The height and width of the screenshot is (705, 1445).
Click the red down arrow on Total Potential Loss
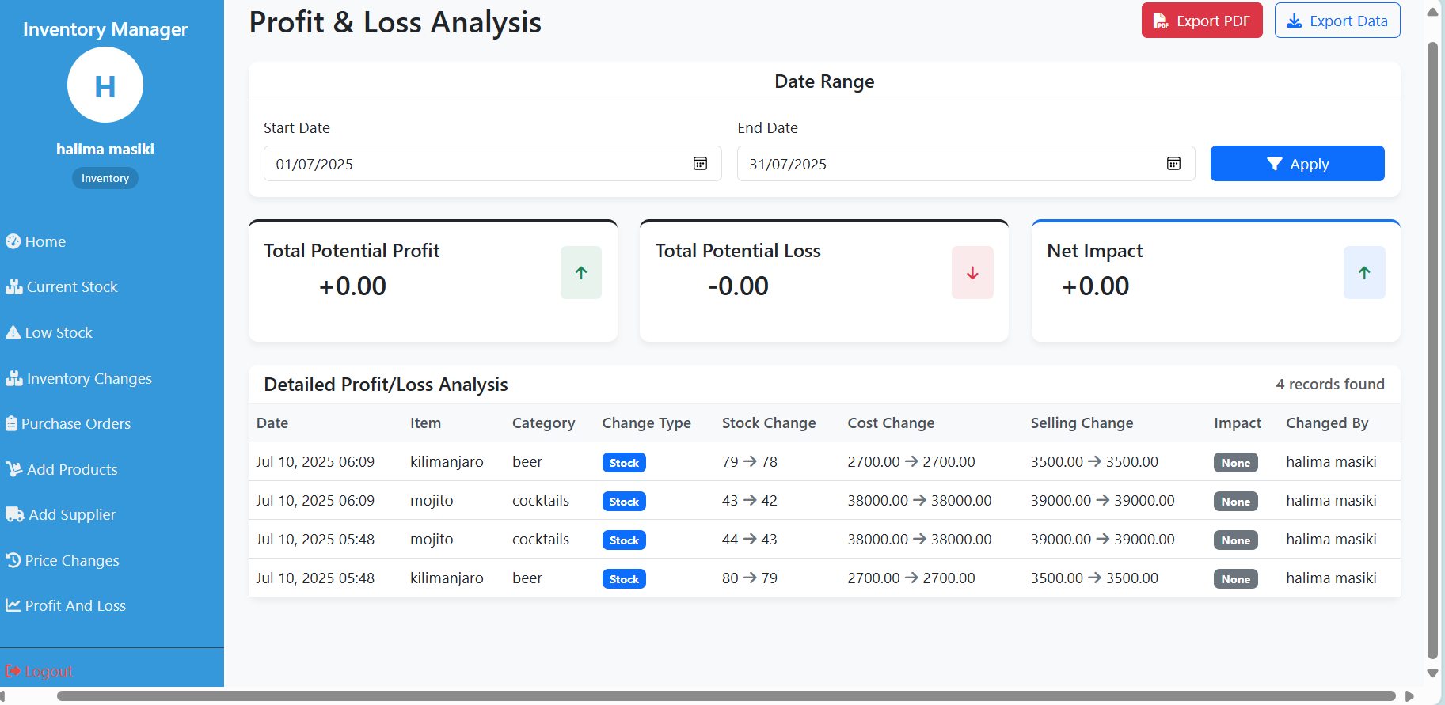click(x=972, y=273)
